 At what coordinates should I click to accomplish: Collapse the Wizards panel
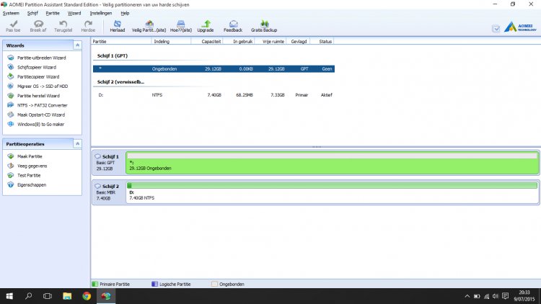click(x=78, y=45)
